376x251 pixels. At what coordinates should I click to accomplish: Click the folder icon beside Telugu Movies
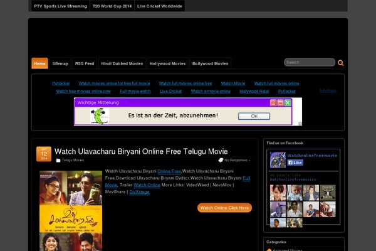[58, 160]
